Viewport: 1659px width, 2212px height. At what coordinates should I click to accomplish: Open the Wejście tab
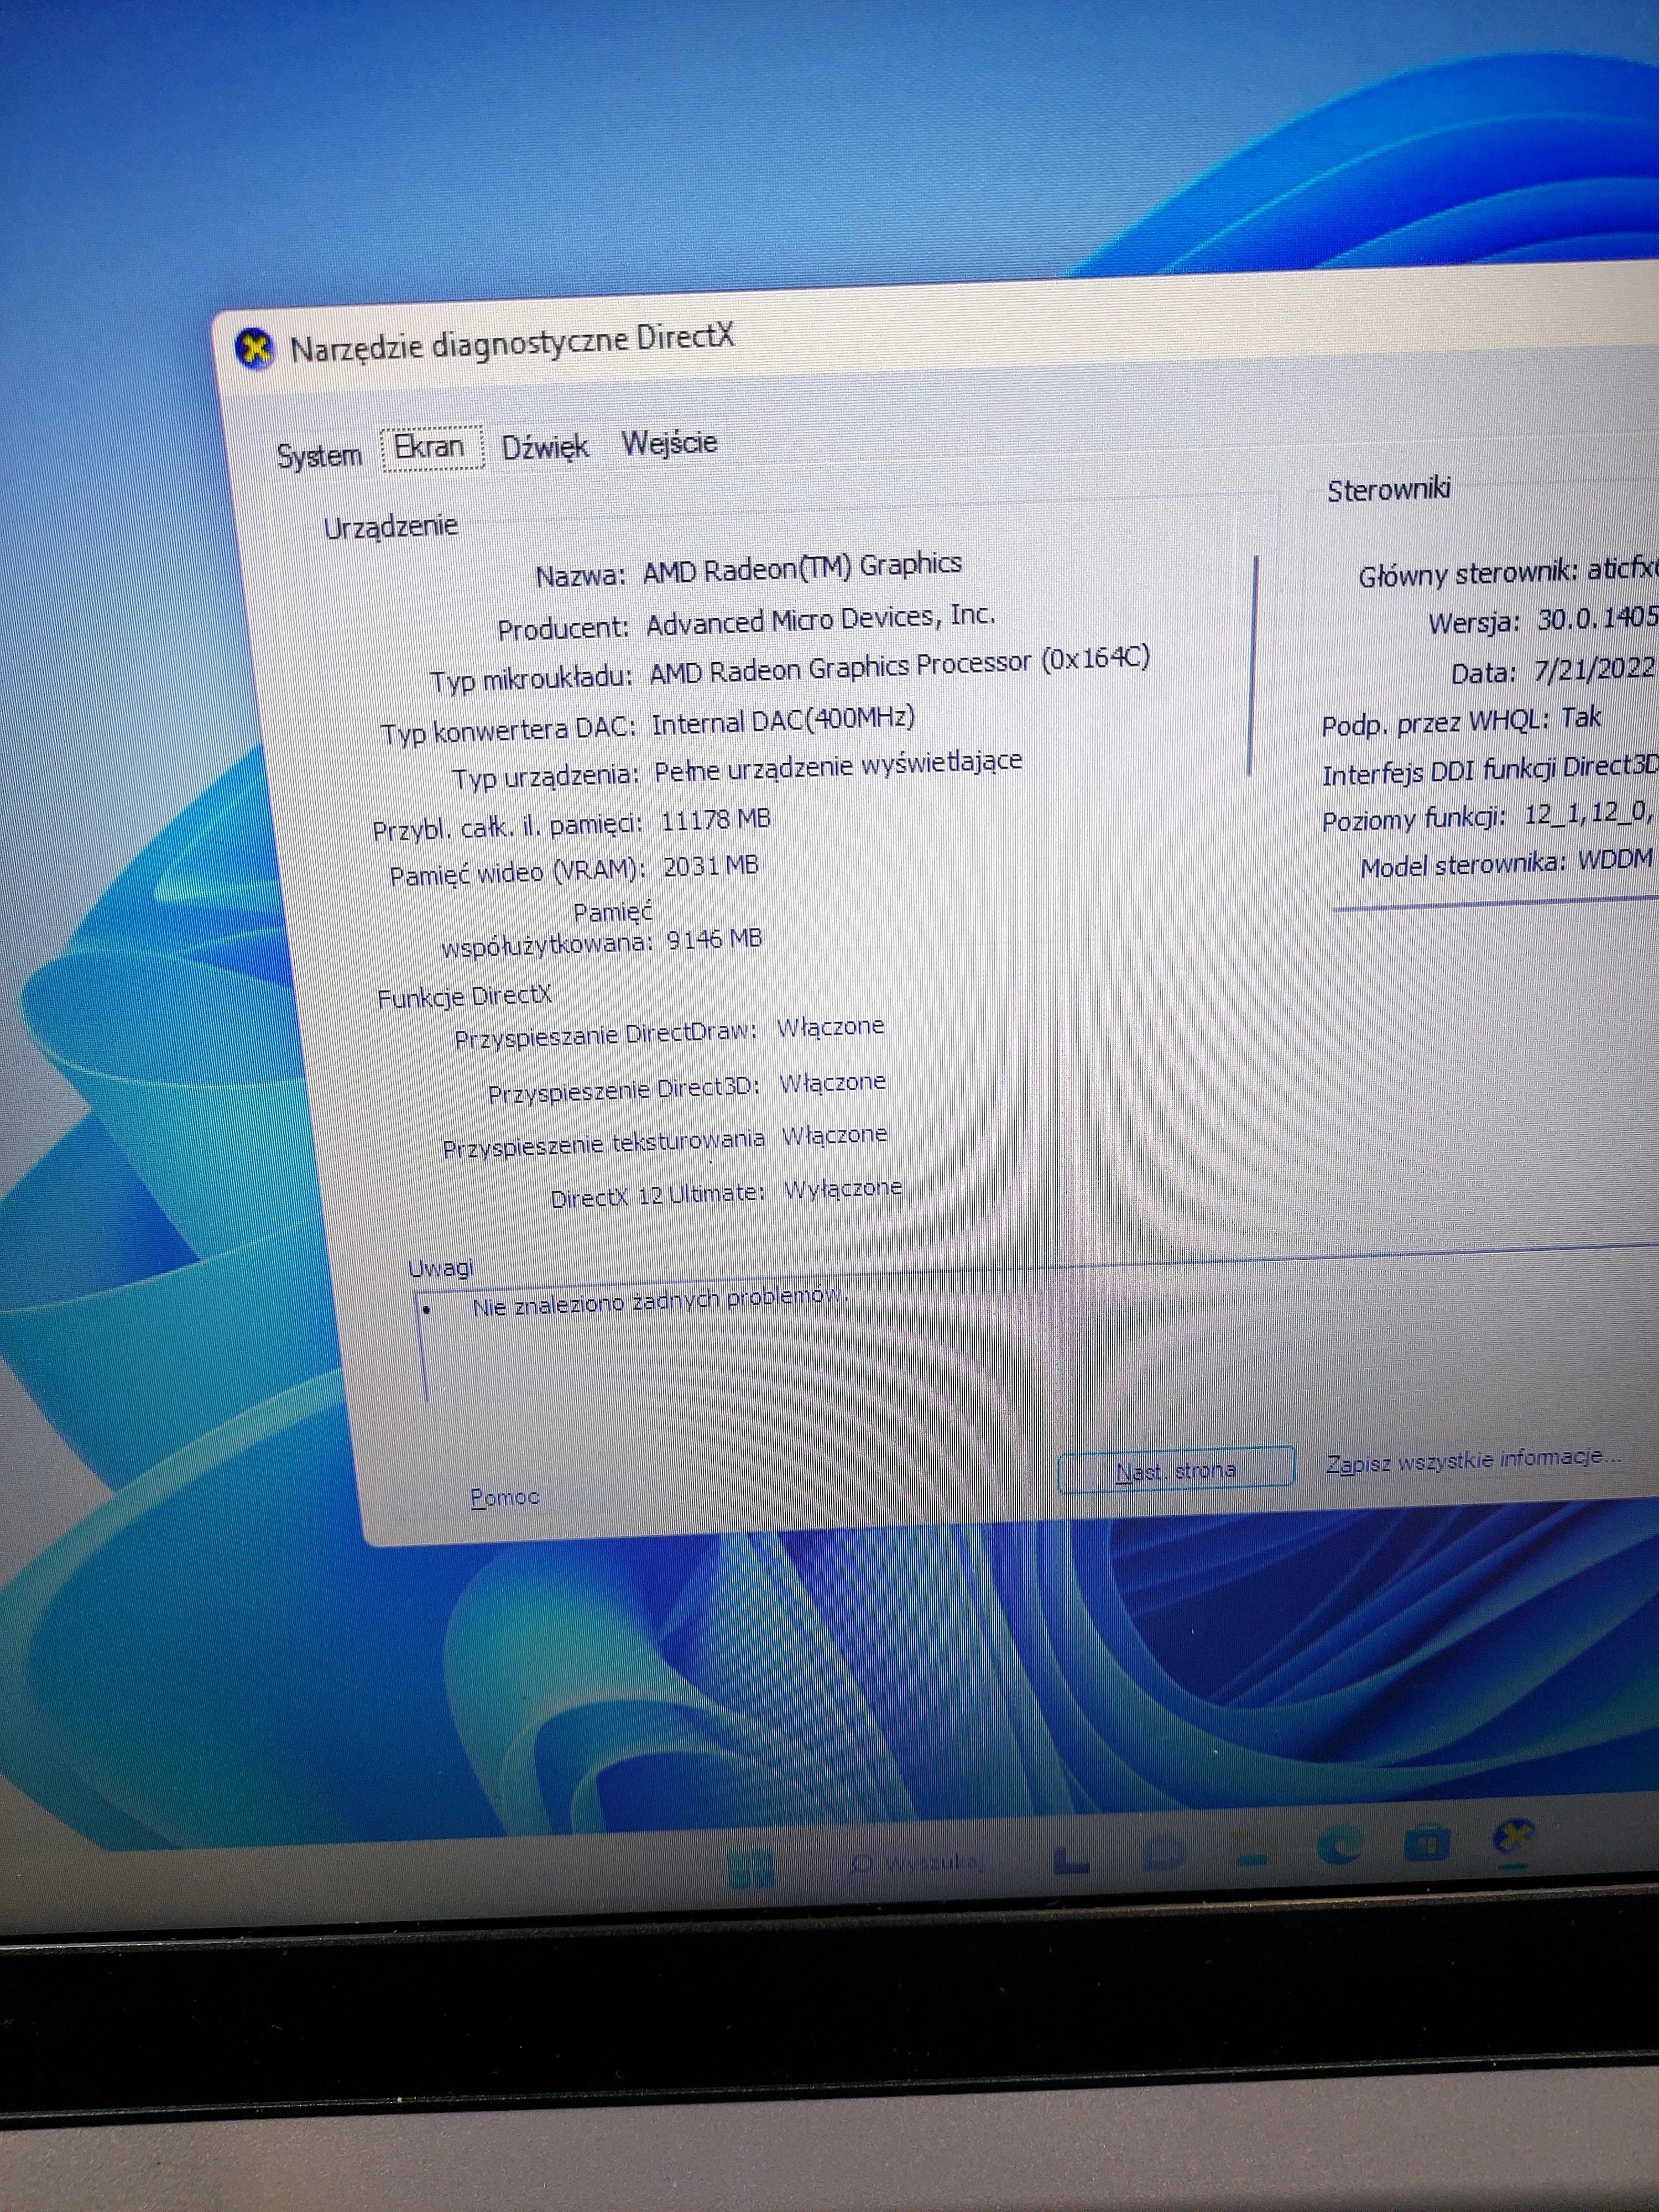pos(669,442)
